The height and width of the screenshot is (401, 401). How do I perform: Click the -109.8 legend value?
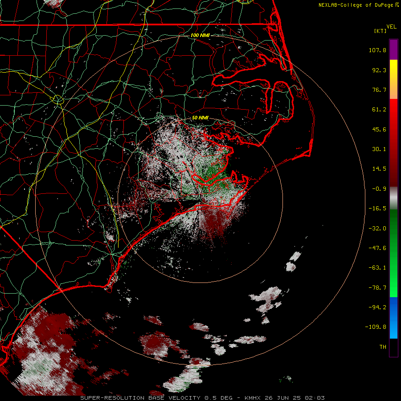point(376,327)
